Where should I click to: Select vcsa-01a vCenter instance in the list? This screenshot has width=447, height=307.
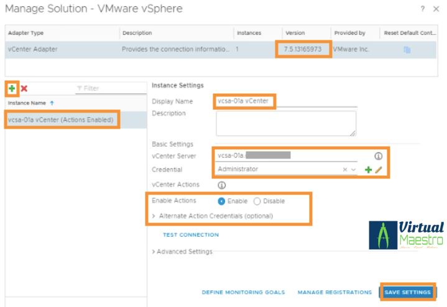click(60, 119)
